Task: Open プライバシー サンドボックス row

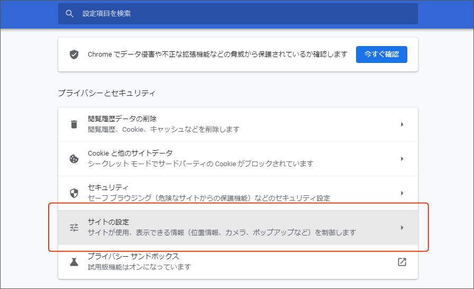Action: pyautogui.click(x=238, y=262)
